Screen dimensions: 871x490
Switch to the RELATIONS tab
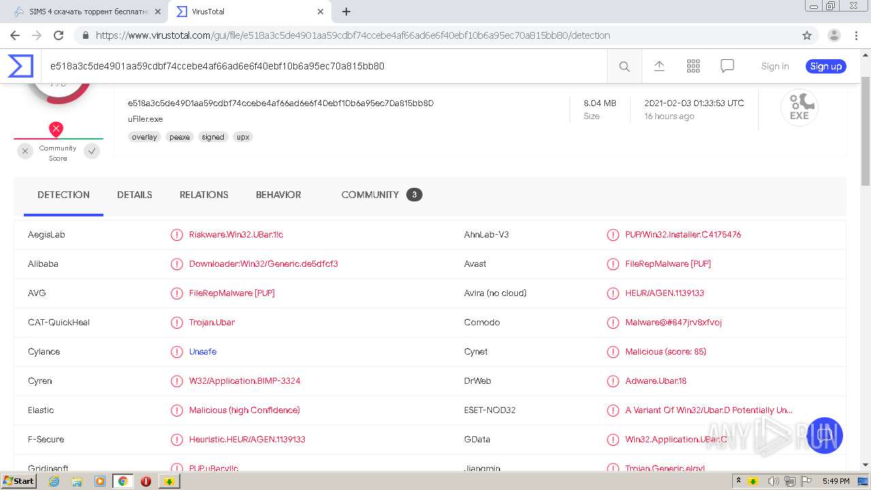[204, 195]
